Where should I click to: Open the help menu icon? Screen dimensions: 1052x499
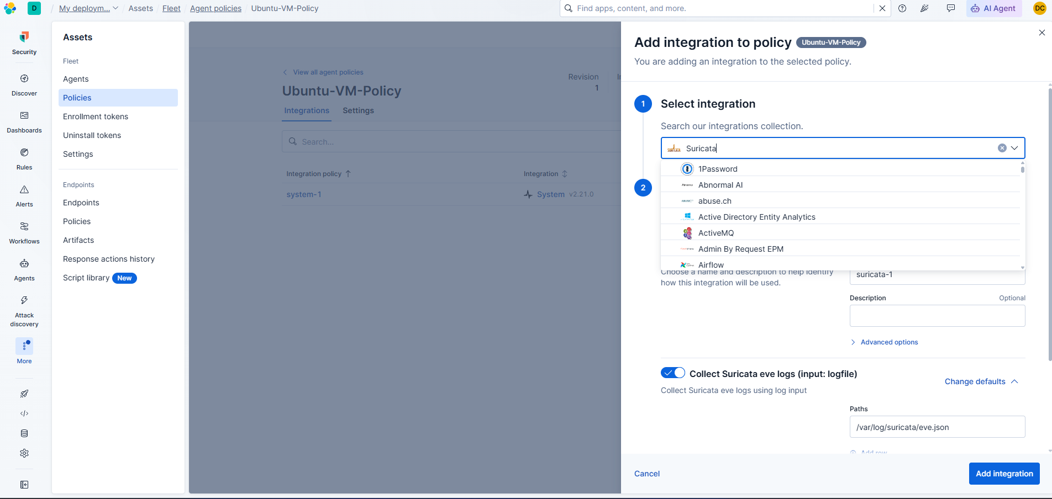[902, 8]
